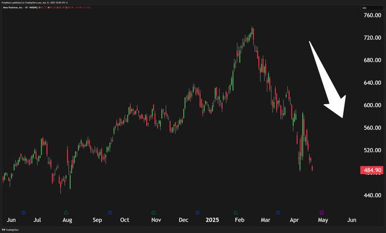Click the 'Aug' time axis label

coord(67,220)
